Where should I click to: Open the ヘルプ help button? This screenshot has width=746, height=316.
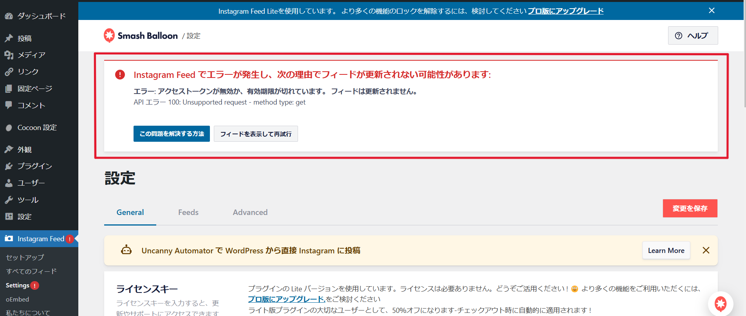tap(692, 36)
